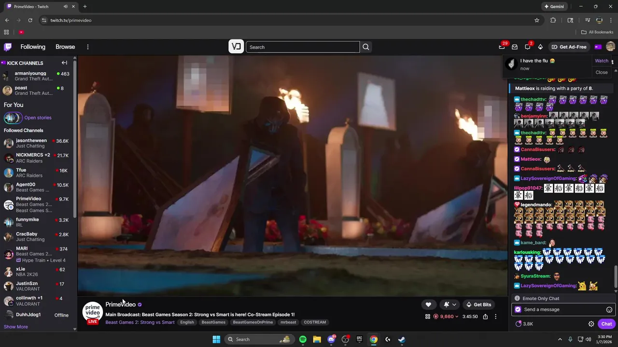Viewport: 618px width, 347px height.
Task: Click the browser bookmark star icon
Action: pos(537,20)
